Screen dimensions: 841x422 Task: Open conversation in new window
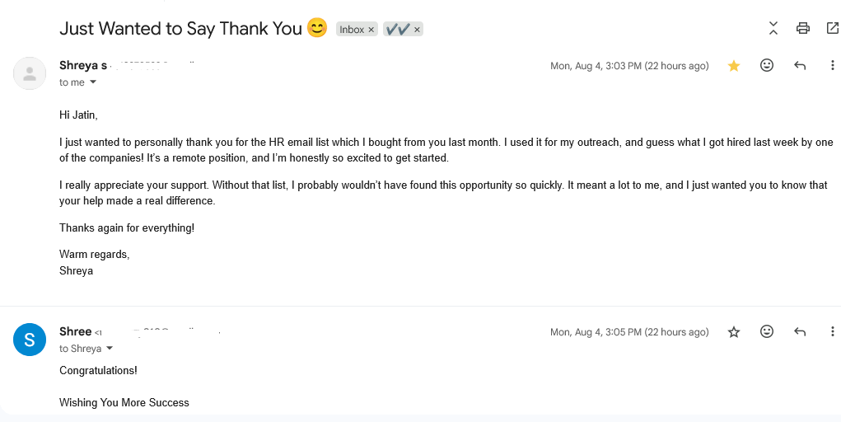tap(833, 28)
